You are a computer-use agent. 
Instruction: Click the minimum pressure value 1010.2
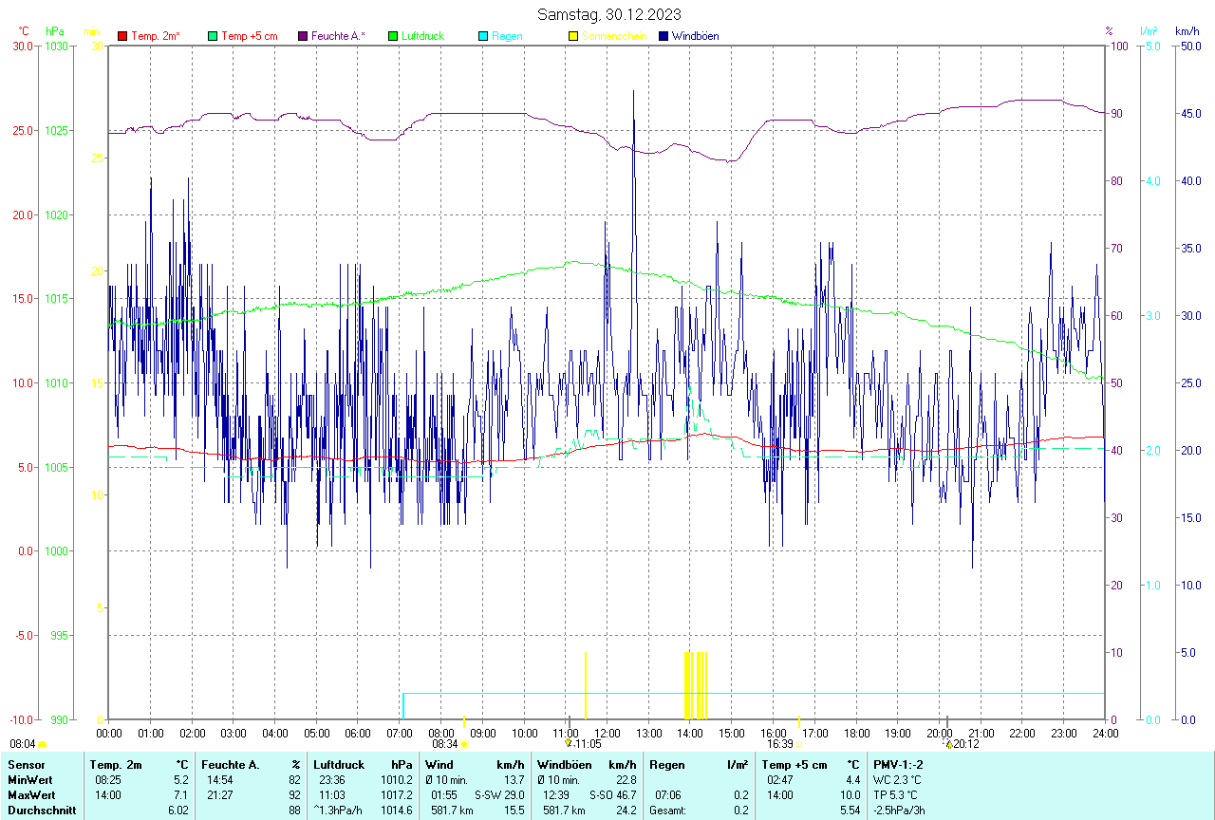click(x=396, y=780)
